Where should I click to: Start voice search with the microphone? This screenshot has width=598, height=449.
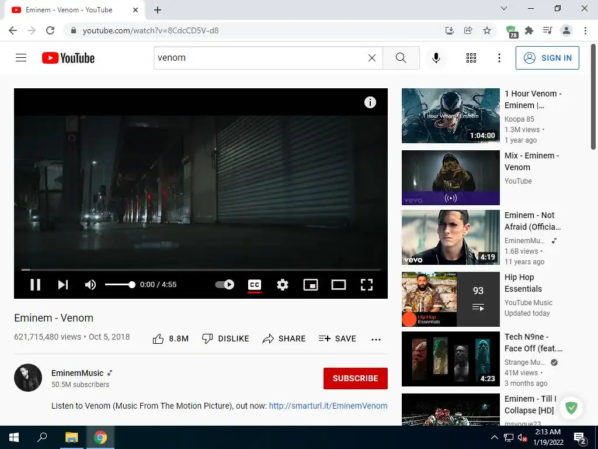click(436, 58)
